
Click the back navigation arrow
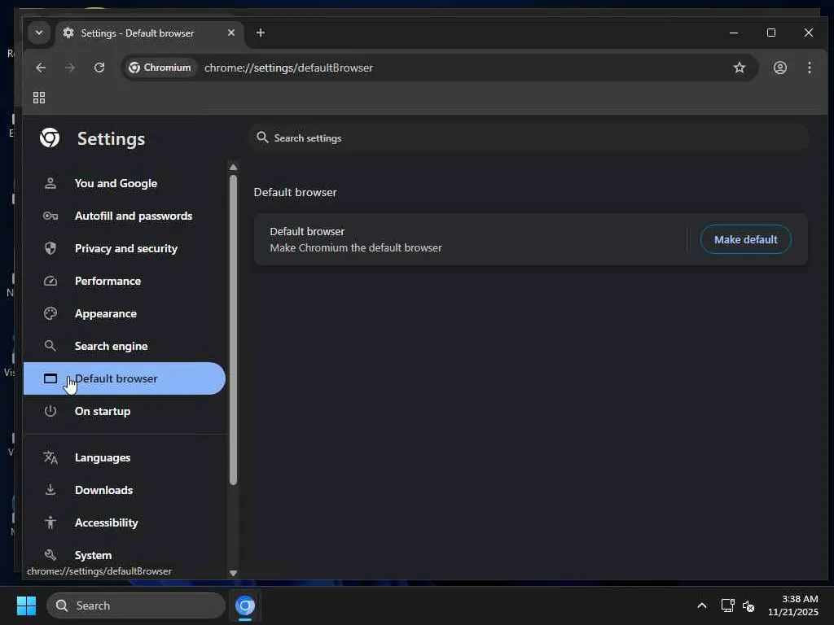pyautogui.click(x=41, y=68)
